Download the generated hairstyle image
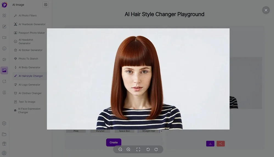Viewport: 274px width, 157px height. coord(210,144)
